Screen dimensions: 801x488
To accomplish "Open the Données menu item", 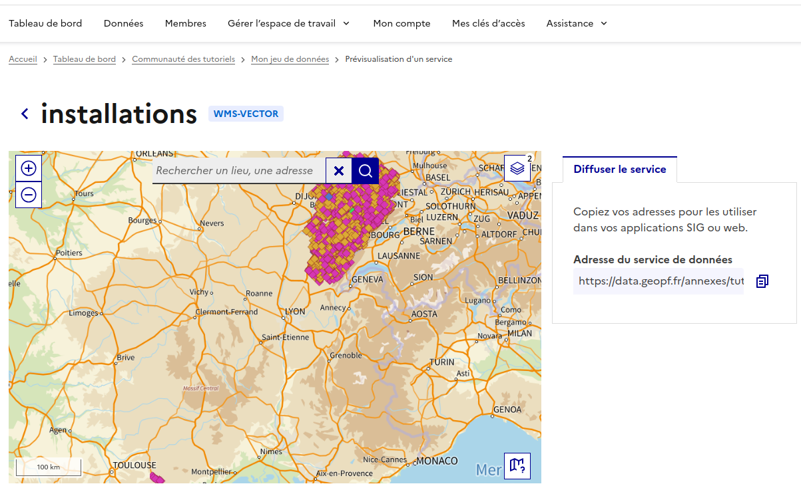I will tap(123, 23).
